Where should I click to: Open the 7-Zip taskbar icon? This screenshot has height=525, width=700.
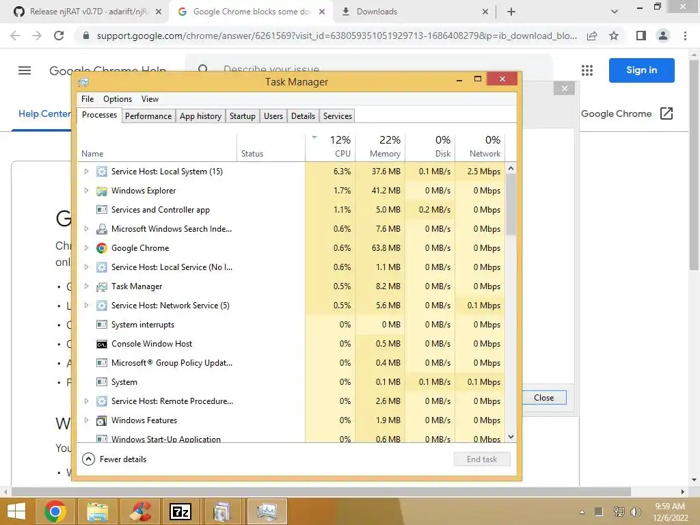(x=180, y=511)
